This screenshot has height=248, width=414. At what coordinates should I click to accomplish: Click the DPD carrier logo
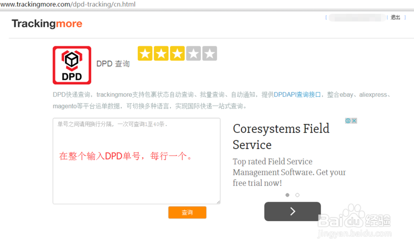click(x=72, y=65)
